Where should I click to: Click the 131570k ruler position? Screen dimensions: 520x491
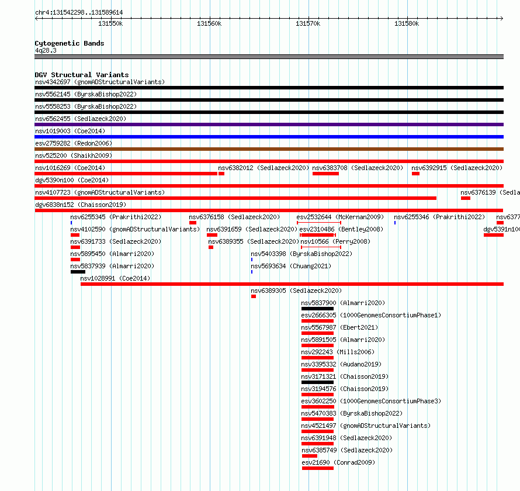click(308, 23)
